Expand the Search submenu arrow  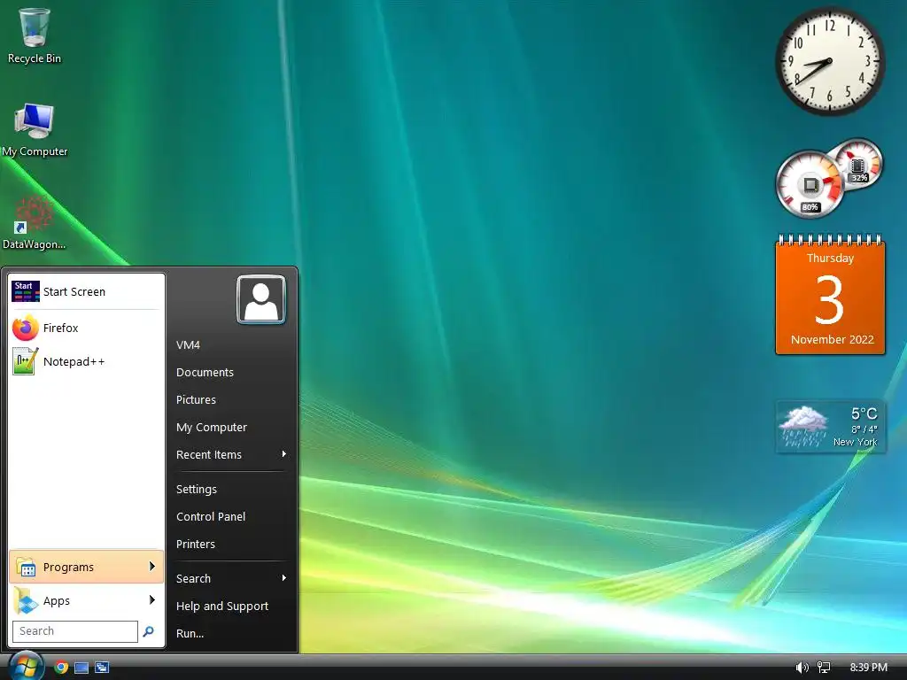coord(284,578)
